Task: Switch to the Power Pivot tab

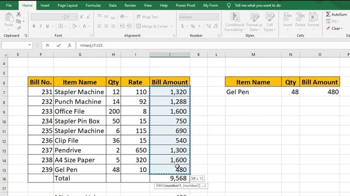Action: coord(185,5)
